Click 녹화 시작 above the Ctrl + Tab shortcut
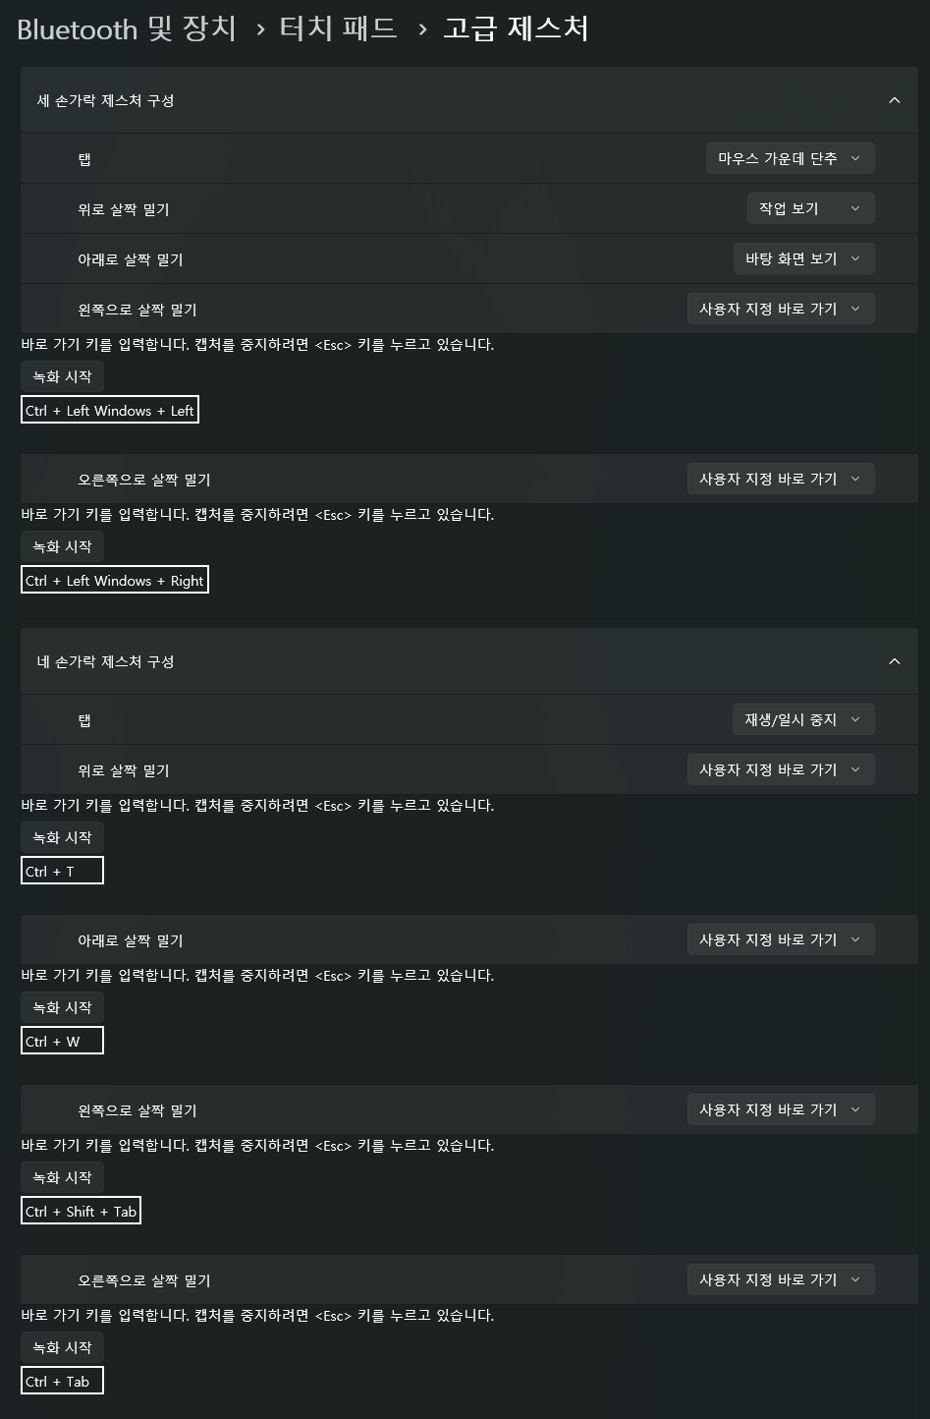Viewport: 930px width, 1419px height. [62, 1347]
